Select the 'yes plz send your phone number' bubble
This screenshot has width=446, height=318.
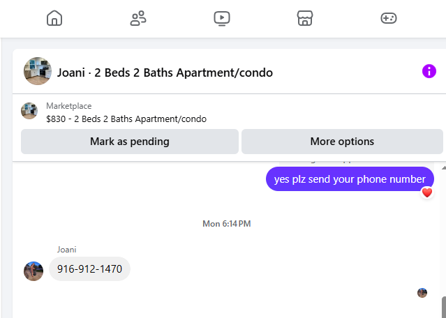coord(350,179)
